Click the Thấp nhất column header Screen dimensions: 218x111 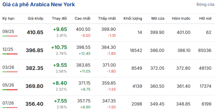click(x=107, y=18)
